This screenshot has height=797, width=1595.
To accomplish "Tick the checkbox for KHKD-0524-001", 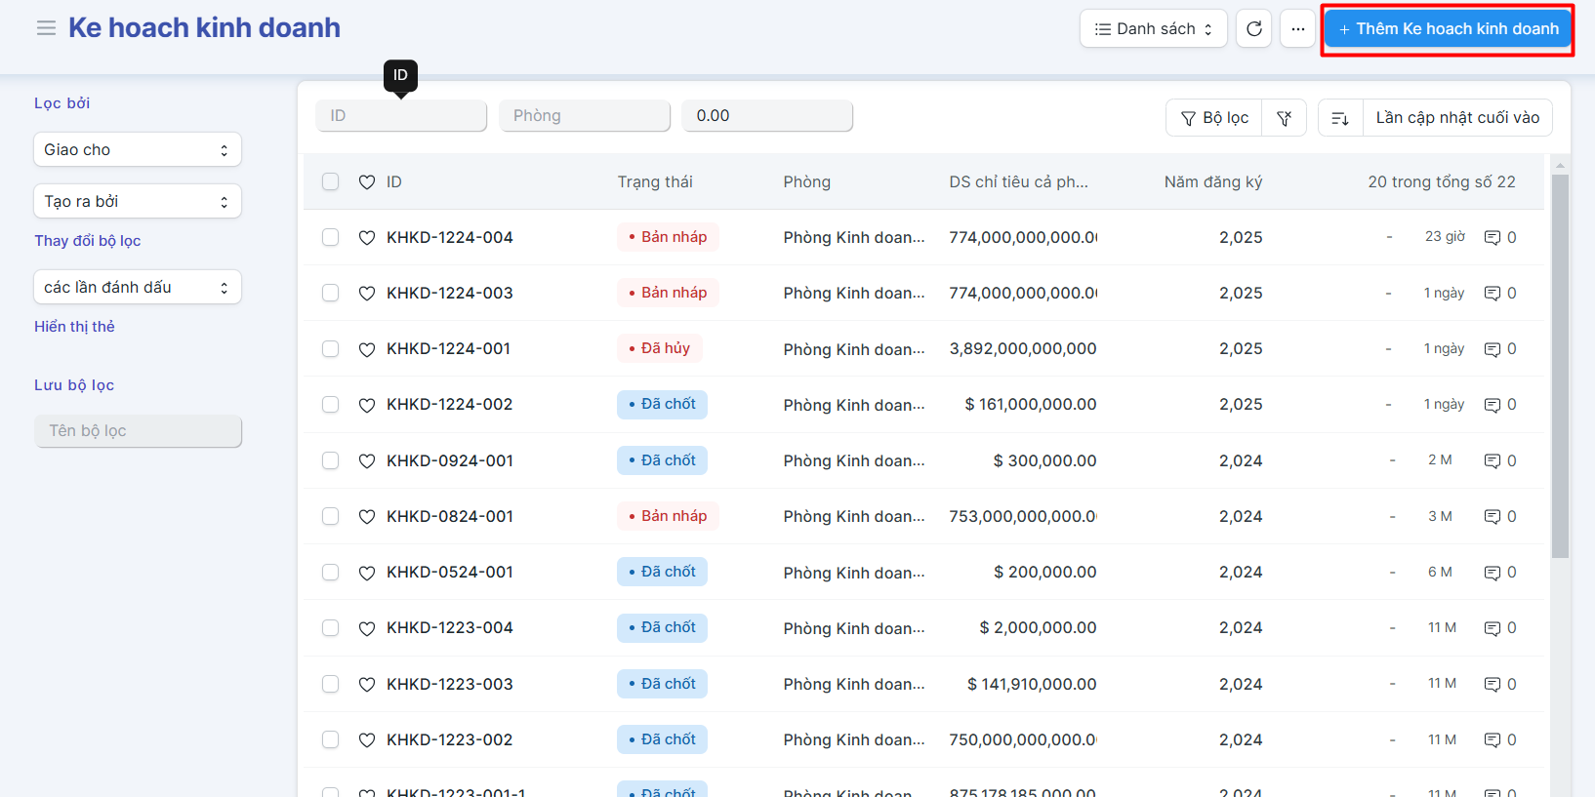I will point(331,573).
